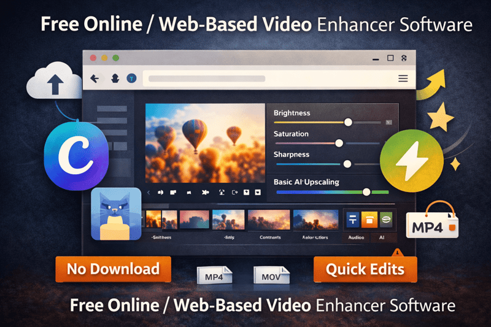Open the AI tab
Screen dimensions: 491x327
382,237
